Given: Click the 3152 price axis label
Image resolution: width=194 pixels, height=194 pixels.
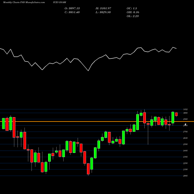Looking at the screenshot, I should tap(185, 109).
